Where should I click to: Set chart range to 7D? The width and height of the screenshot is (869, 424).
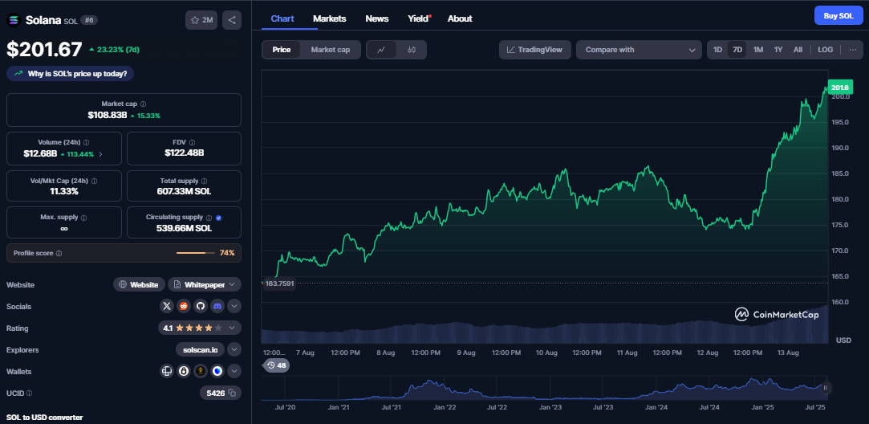pyautogui.click(x=737, y=50)
